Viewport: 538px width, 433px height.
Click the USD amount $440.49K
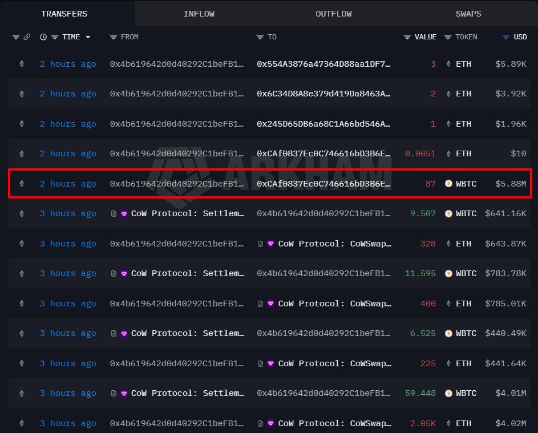tap(505, 333)
